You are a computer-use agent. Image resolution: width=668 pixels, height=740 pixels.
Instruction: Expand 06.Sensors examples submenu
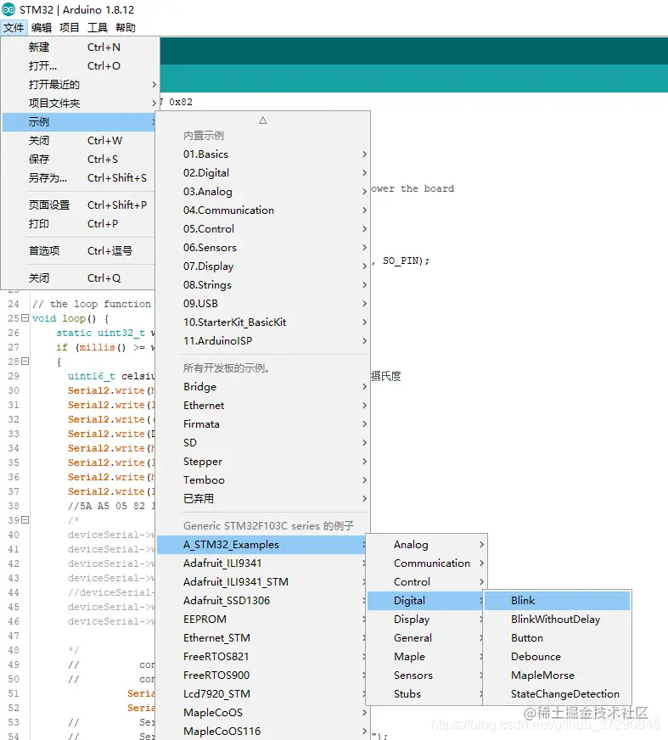[x=262, y=247]
